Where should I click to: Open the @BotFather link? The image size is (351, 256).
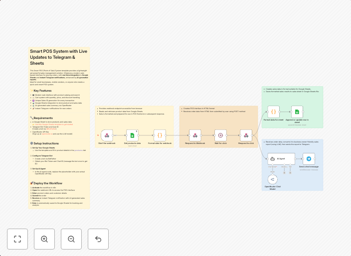tap(51, 129)
